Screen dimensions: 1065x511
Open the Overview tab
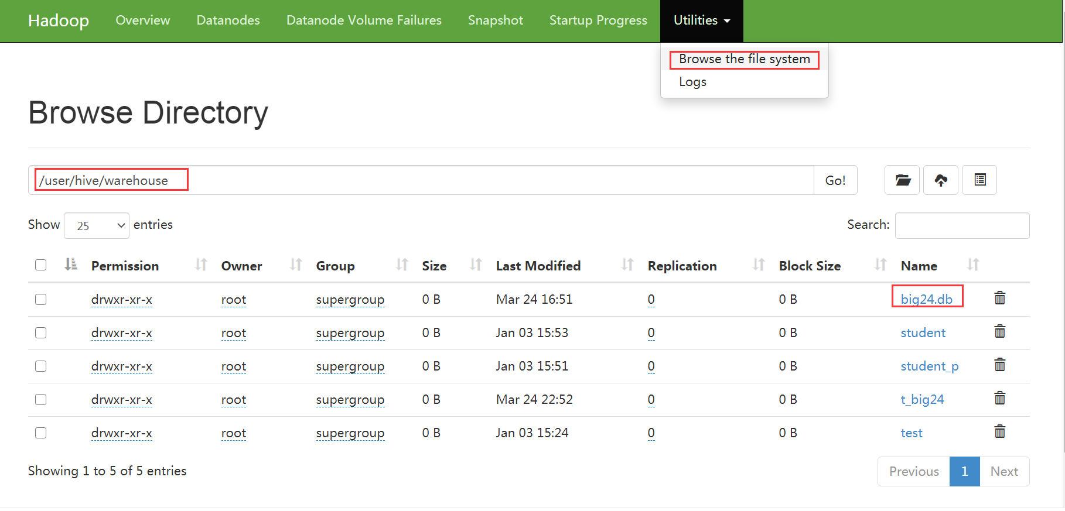pos(143,20)
